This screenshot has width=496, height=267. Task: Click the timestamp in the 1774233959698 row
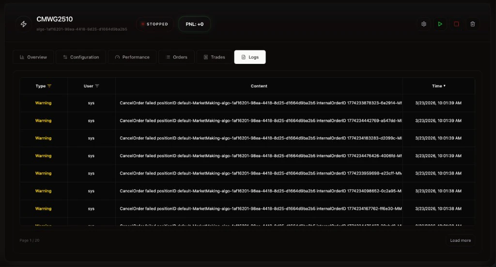tap(438, 173)
